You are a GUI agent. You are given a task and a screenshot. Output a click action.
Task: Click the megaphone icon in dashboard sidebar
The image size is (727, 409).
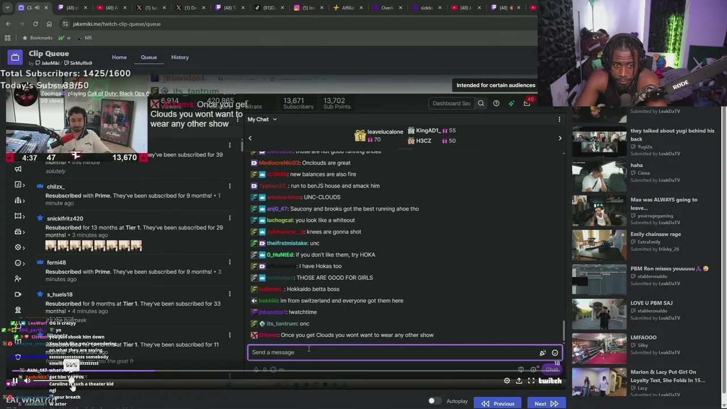(18, 169)
